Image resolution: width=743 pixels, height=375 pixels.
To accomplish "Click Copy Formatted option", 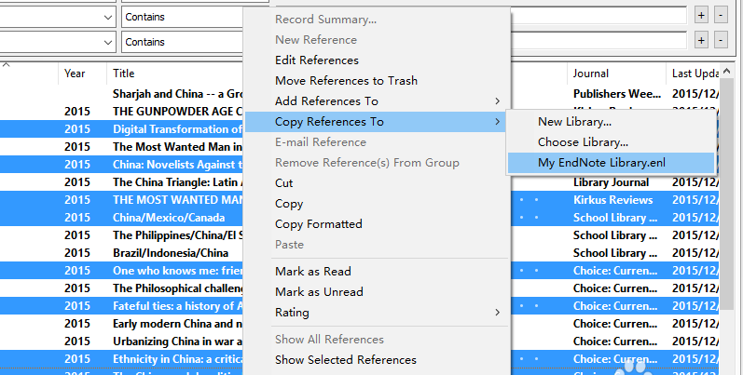I will 318,223.
